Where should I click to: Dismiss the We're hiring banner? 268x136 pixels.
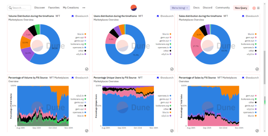(x=187, y=8)
